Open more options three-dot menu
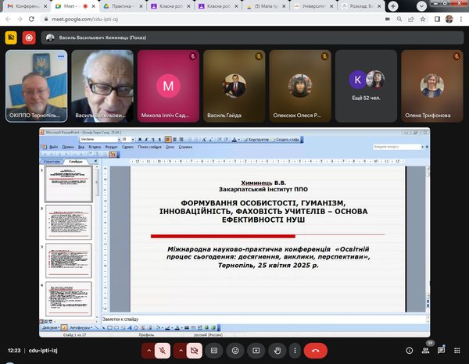469x364 pixels. pyautogui.click(x=297, y=351)
